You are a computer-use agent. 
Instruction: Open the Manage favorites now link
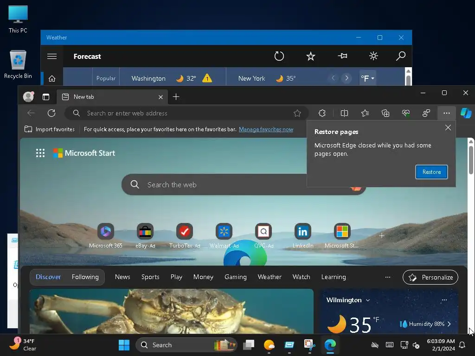click(266, 129)
